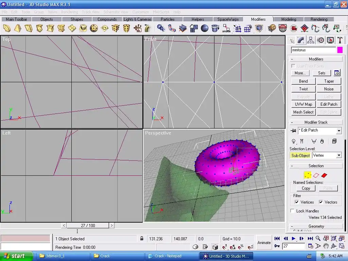The image size is (348, 261).
Task: Select yellow Vertex sub-object selection icon
Action: coord(307,175)
